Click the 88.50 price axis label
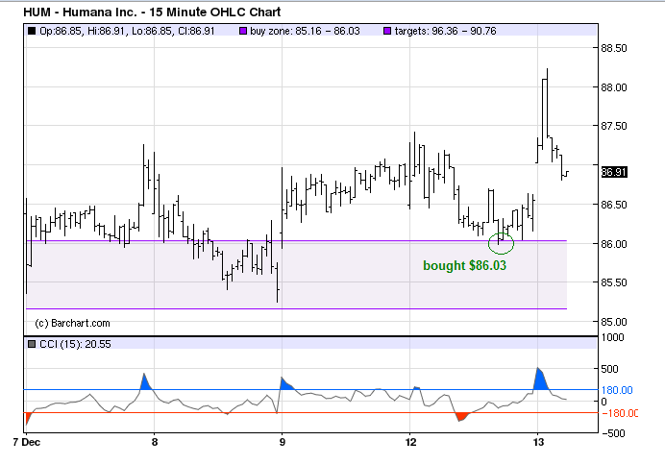Viewport: 665px width, 465px height. (x=614, y=48)
